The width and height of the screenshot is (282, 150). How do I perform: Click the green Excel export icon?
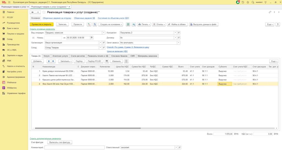point(128,24)
